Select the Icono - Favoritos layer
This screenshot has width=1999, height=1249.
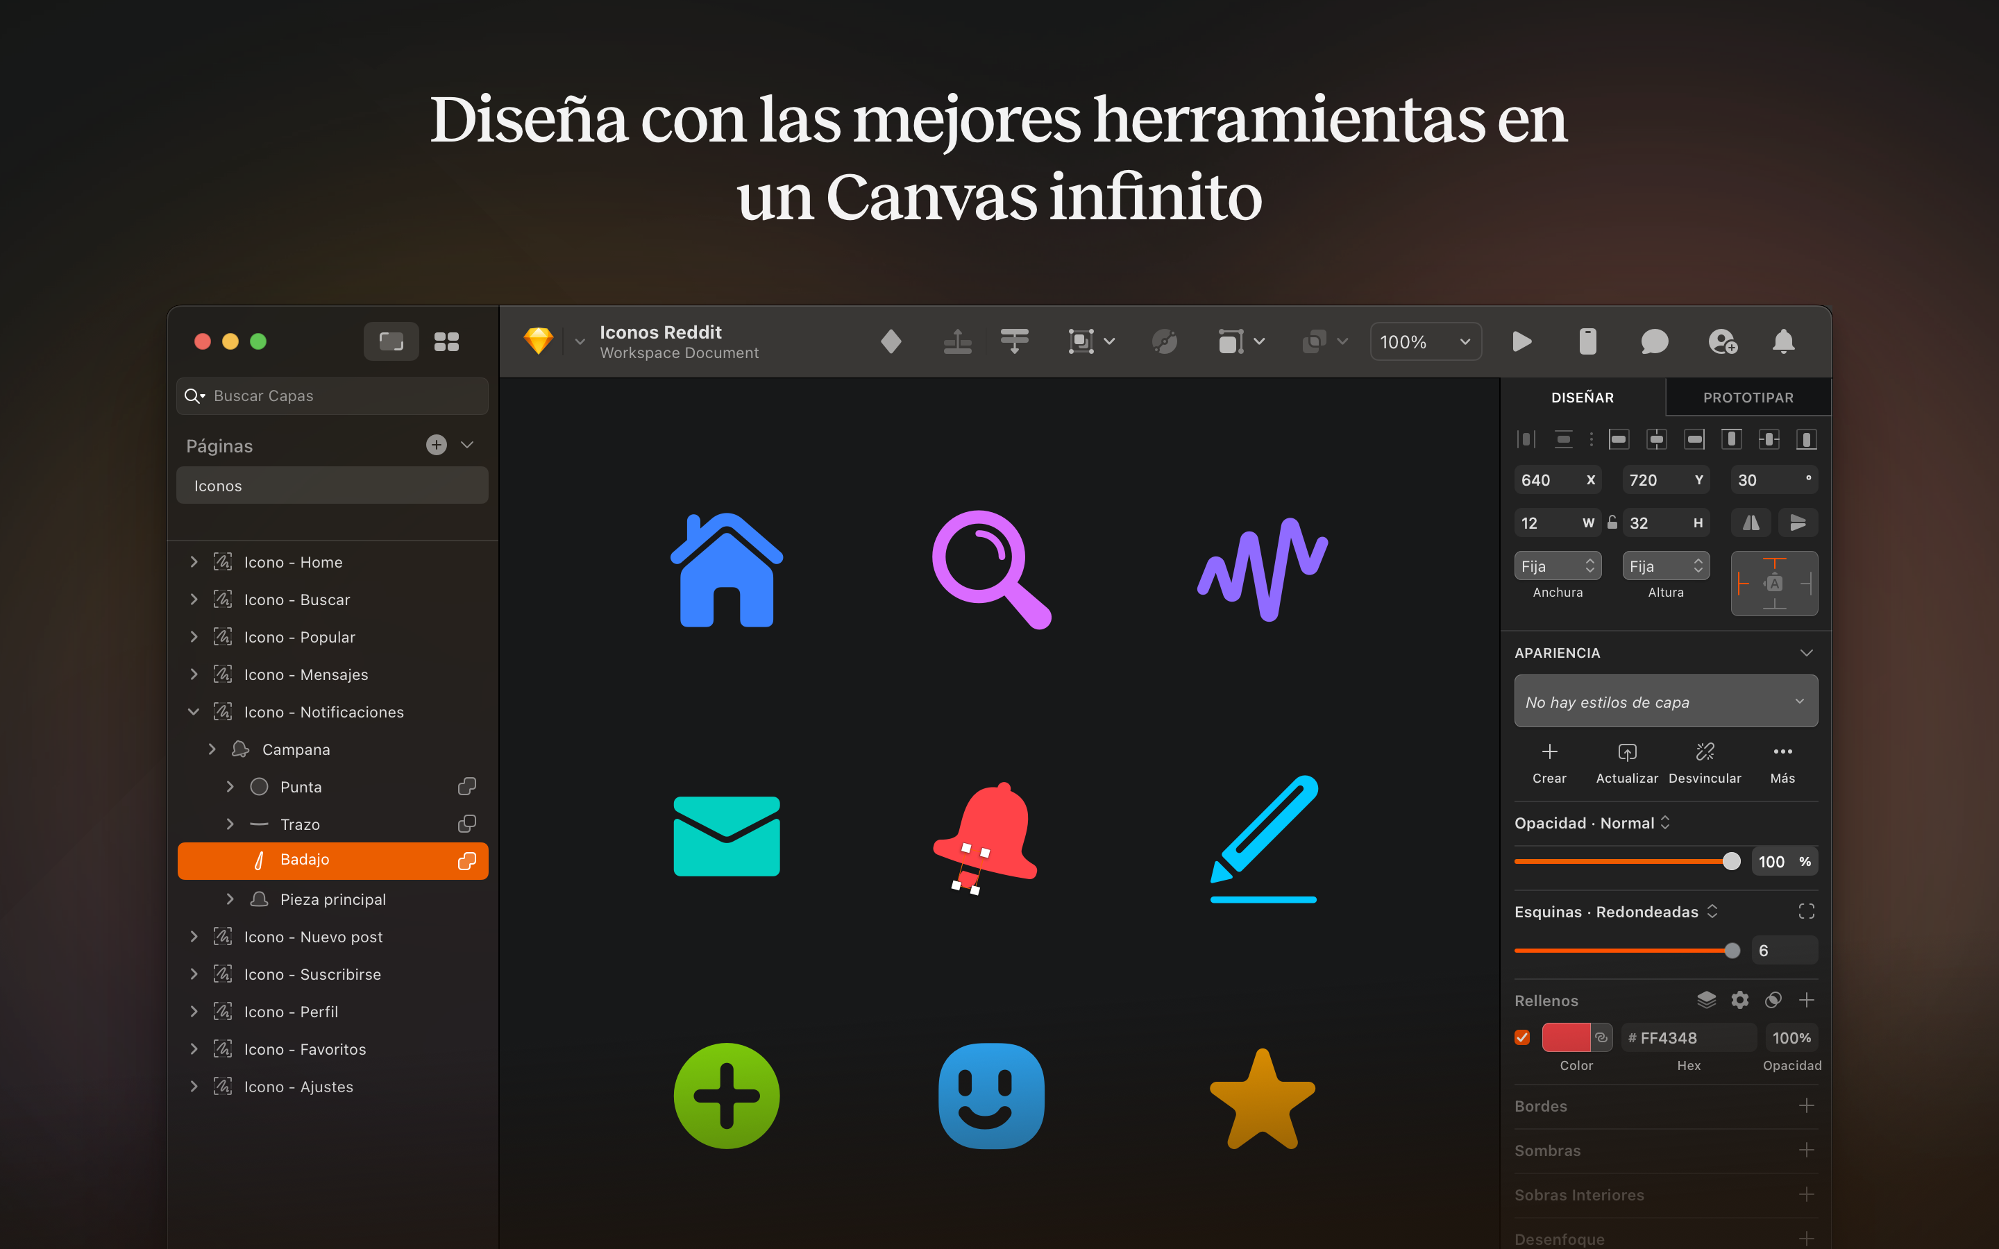coord(332,1049)
